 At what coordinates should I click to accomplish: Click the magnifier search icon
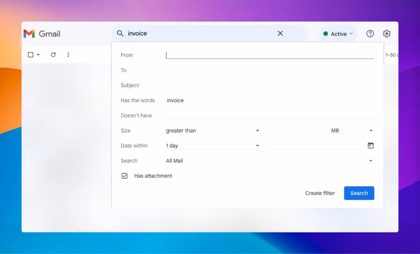(120, 33)
